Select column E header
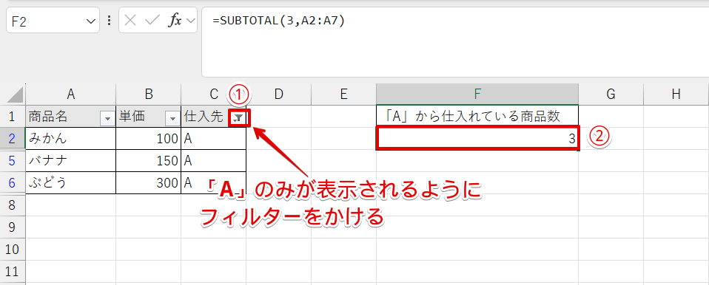This screenshot has width=709, height=285. tap(343, 94)
